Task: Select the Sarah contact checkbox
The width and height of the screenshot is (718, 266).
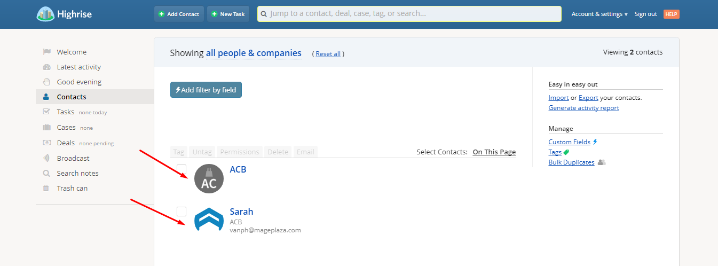Action: (182, 211)
